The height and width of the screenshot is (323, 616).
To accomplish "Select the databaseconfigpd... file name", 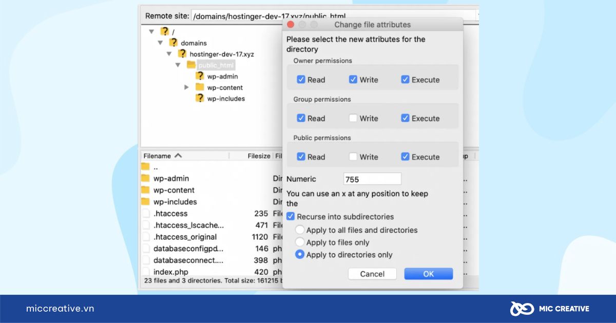I will click(x=188, y=249).
